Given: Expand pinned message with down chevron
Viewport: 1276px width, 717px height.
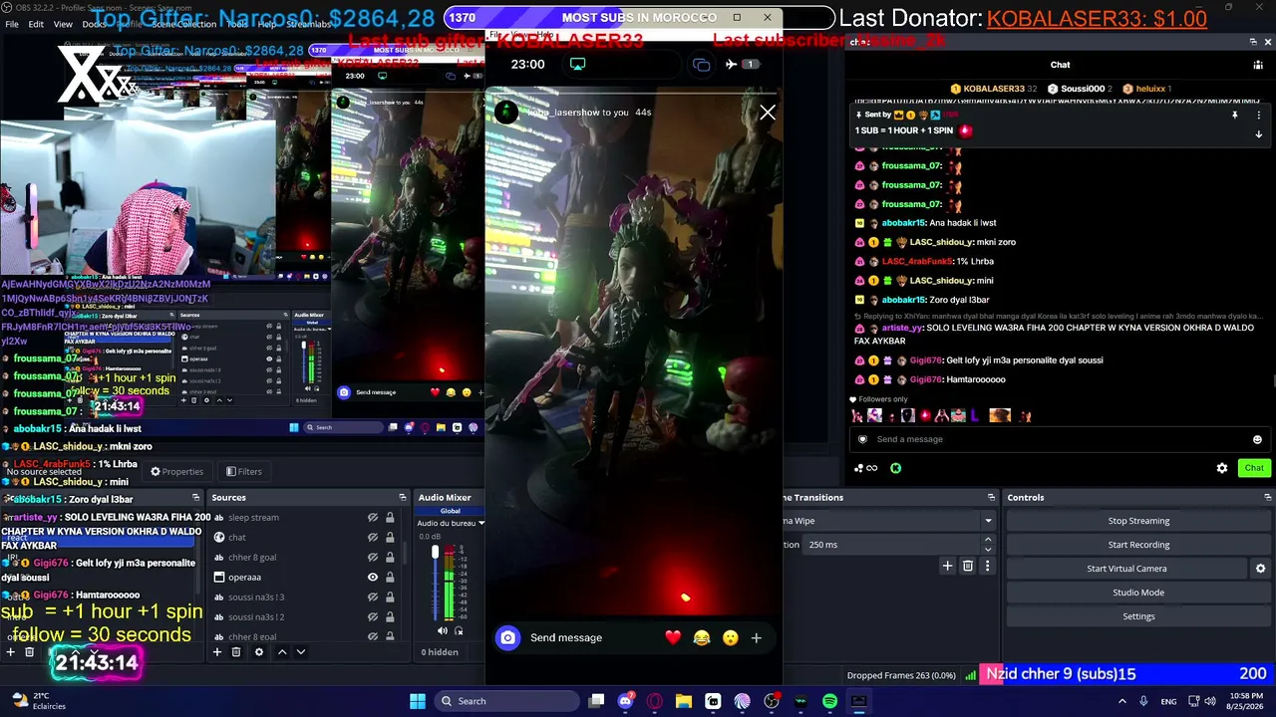Looking at the screenshot, I should tap(1258, 134).
